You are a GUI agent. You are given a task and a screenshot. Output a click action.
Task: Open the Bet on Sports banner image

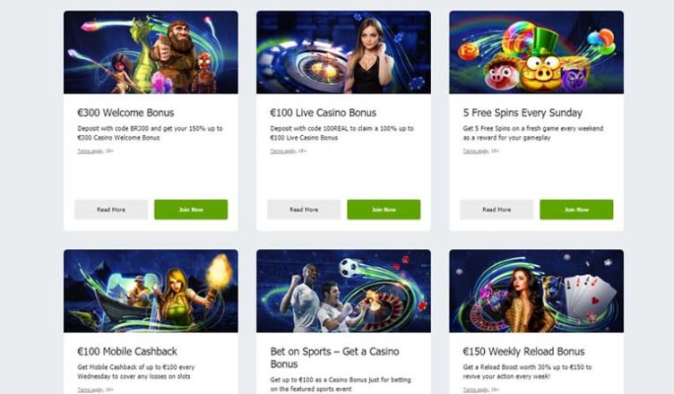[343, 291]
